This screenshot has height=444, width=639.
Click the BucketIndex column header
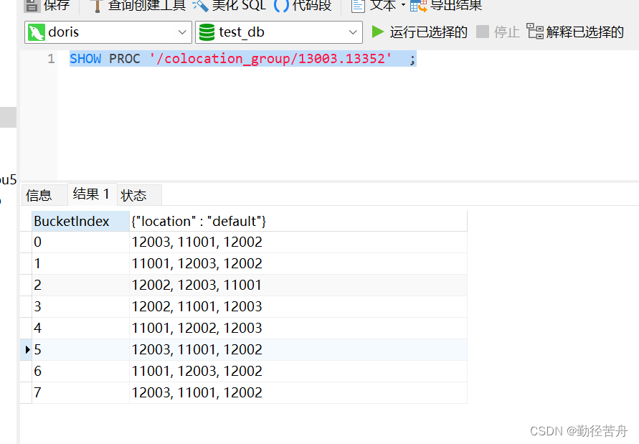81,222
